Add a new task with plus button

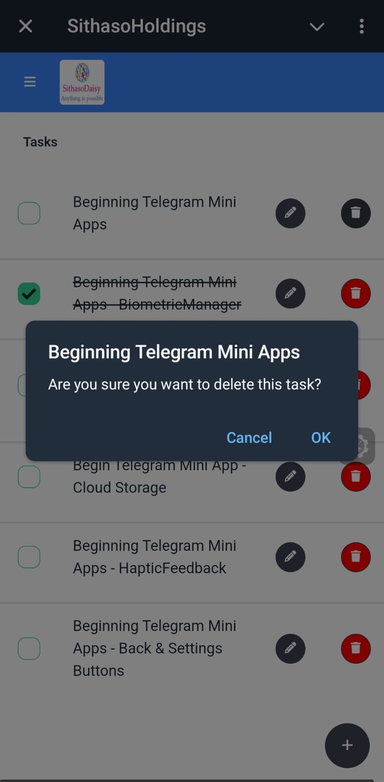pos(347,745)
